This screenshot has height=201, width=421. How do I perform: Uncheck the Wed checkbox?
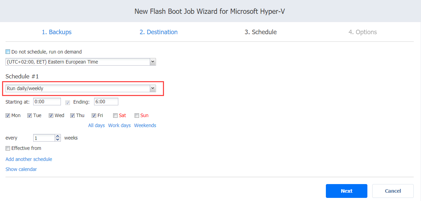pyautogui.click(x=51, y=116)
